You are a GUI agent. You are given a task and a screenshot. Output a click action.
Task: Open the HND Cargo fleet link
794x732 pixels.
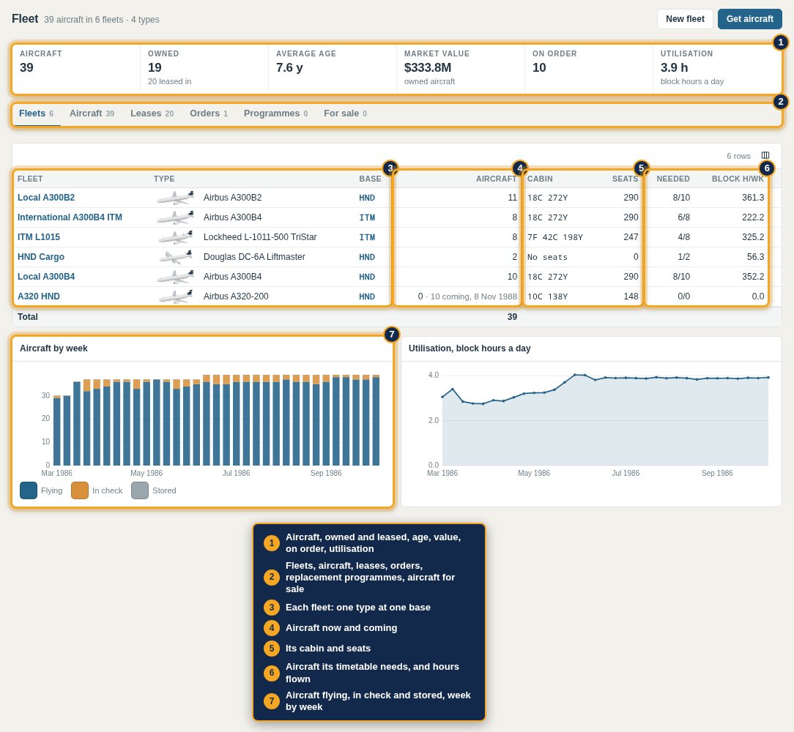tap(41, 257)
